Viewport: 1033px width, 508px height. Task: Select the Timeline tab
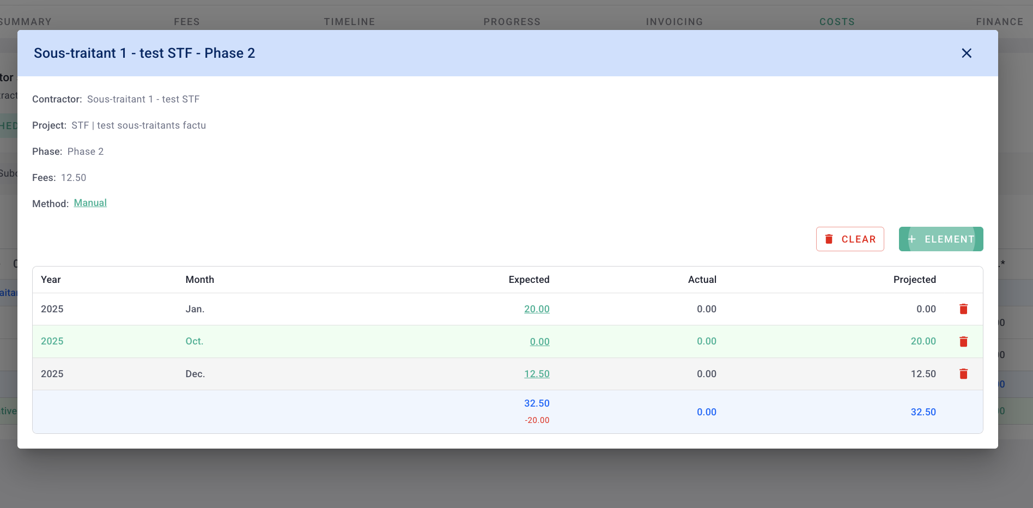[349, 22]
